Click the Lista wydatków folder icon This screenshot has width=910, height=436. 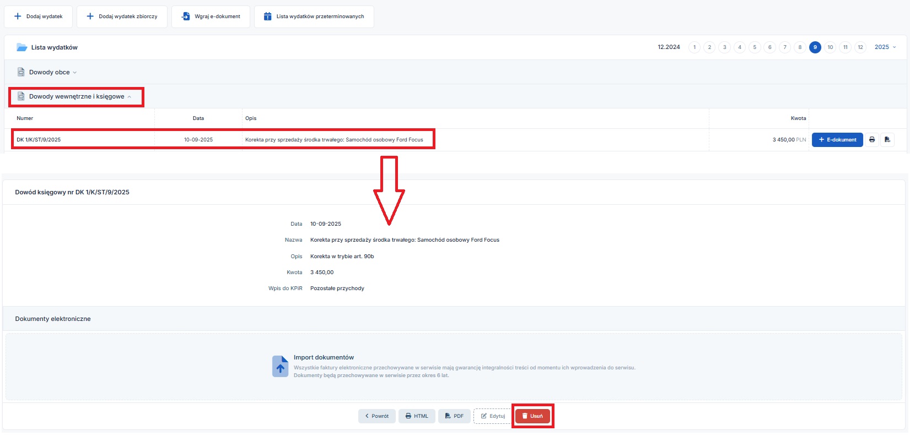(x=22, y=47)
